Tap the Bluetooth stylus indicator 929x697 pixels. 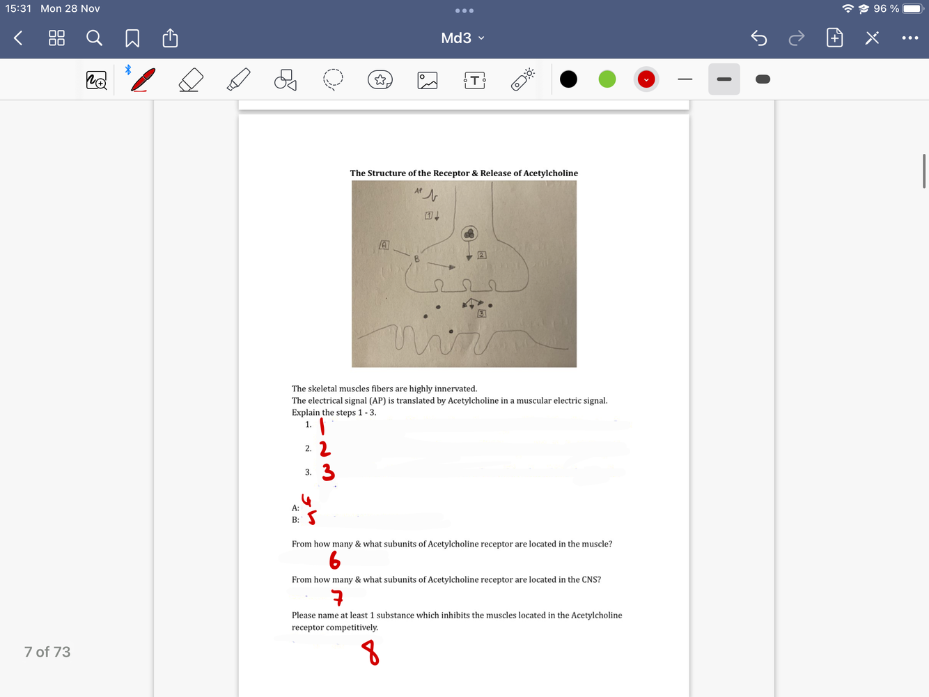click(128, 70)
